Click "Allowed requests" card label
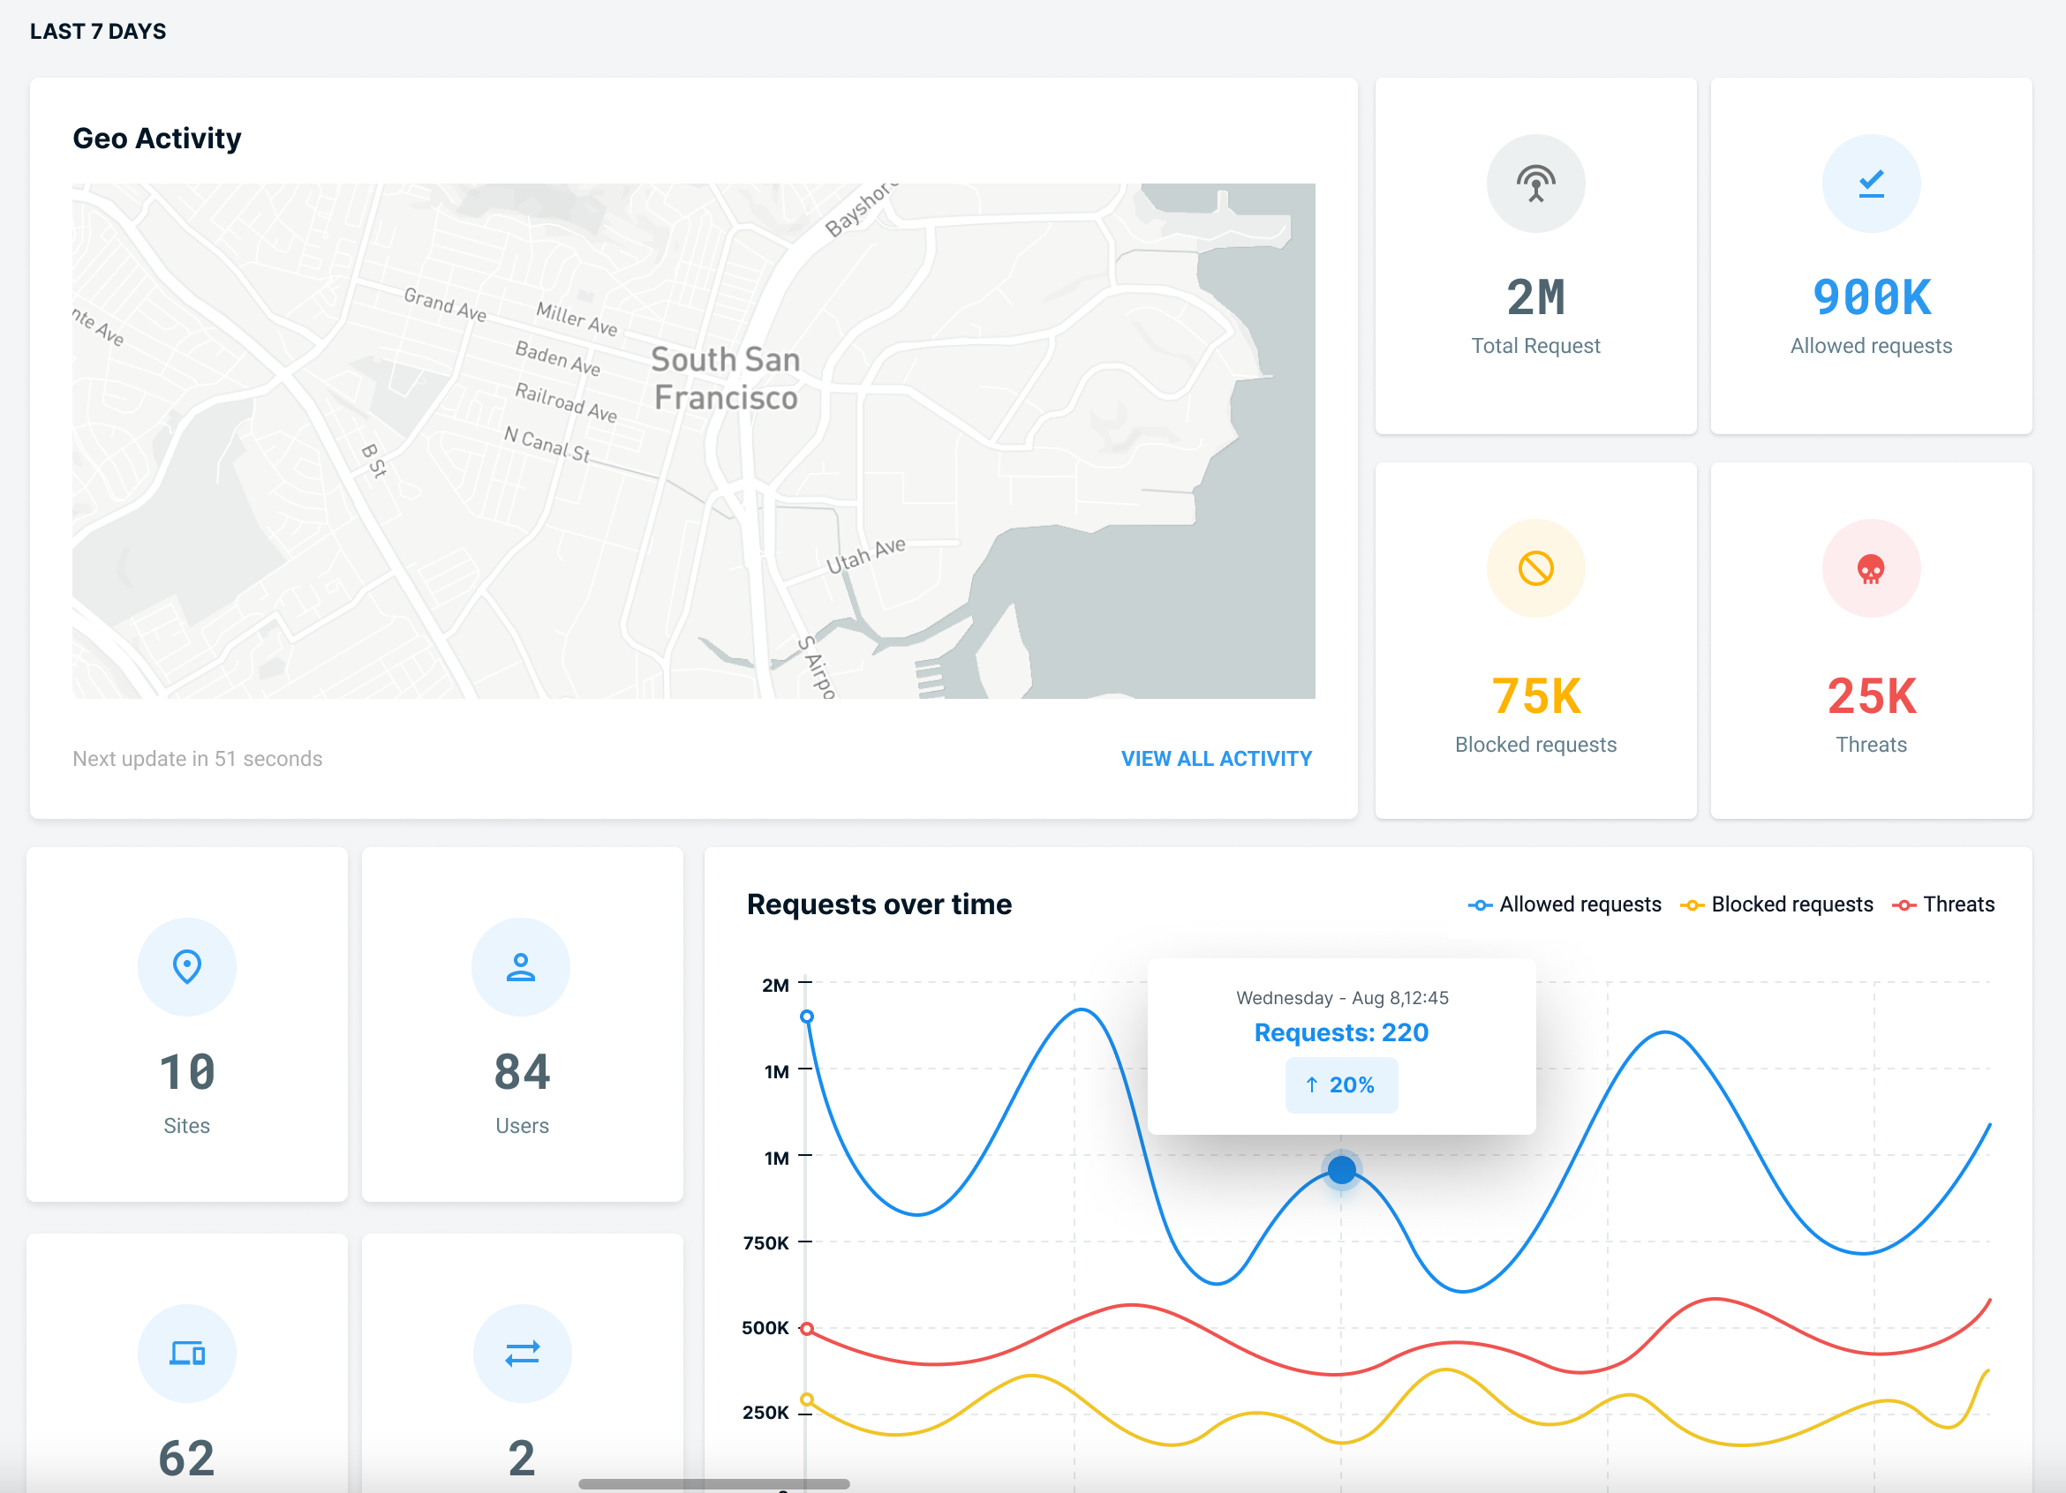The width and height of the screenshot is (2066, 1493). pos(1871,346)
